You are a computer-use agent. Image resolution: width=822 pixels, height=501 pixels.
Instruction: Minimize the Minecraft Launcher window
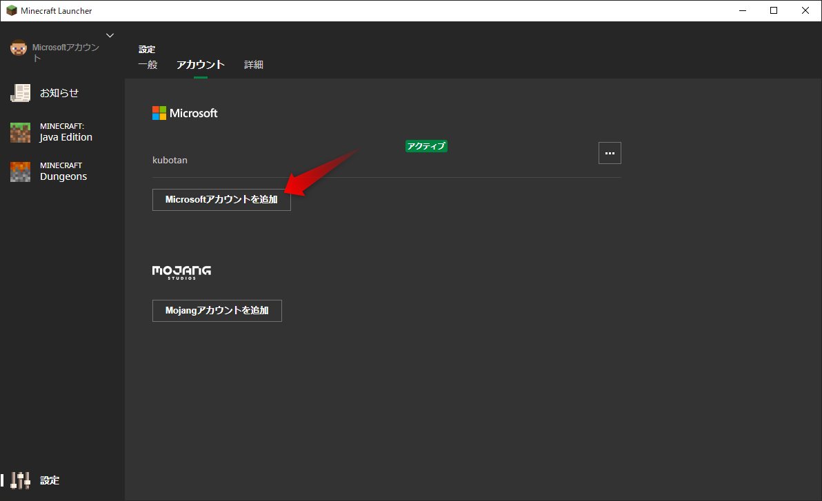(x=742, y=10)
